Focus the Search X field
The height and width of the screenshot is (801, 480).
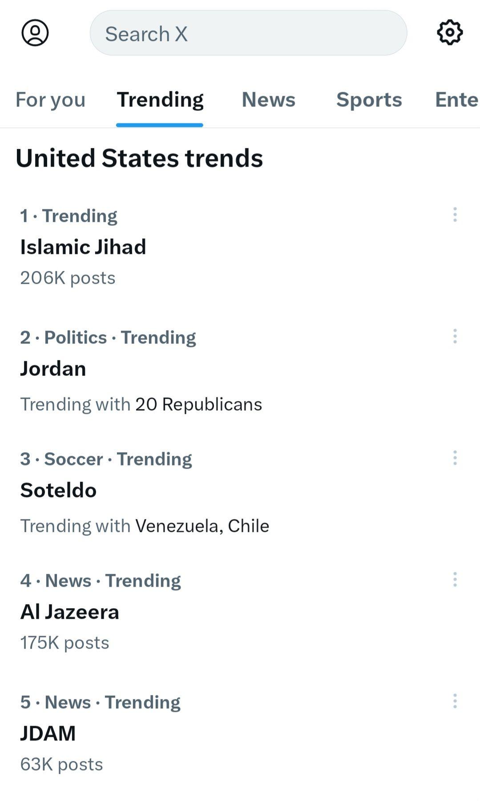[248, 33]
